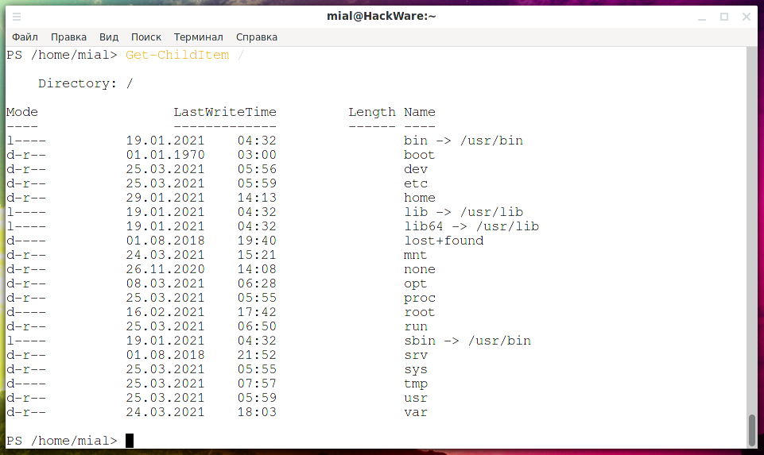Click the 'srv' directory name
Image resolution: width=764 pixels, height=455 pixels.
point(416,355)
